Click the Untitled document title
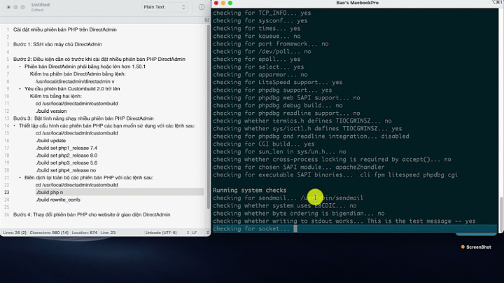 (41, 5)
